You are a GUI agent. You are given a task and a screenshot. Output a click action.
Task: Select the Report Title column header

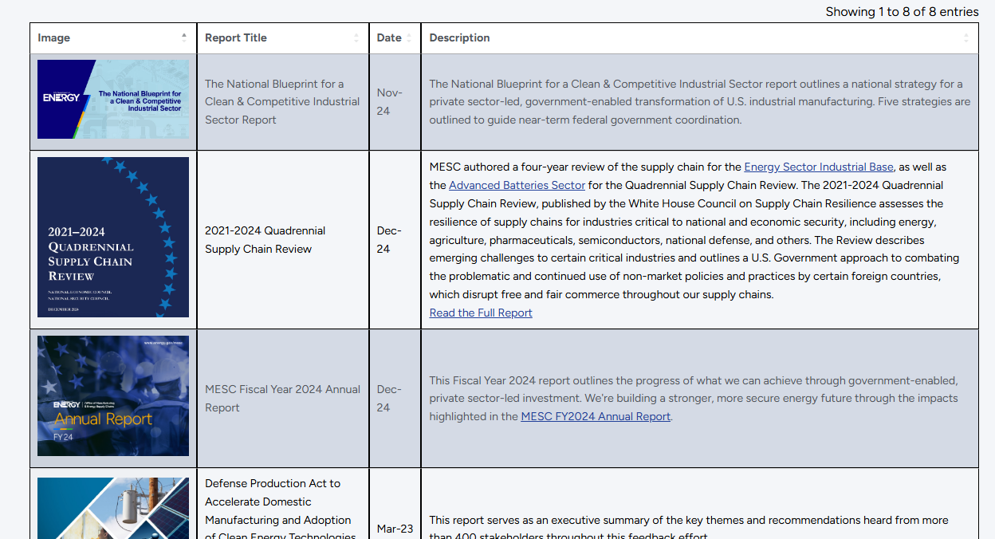[x=283, y=38]
